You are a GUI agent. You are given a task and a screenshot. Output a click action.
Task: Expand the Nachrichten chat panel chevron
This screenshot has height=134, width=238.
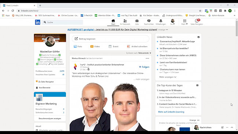click(x=232, y=127)
